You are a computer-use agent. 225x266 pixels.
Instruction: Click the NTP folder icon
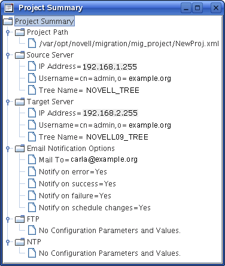click(20, 242)
